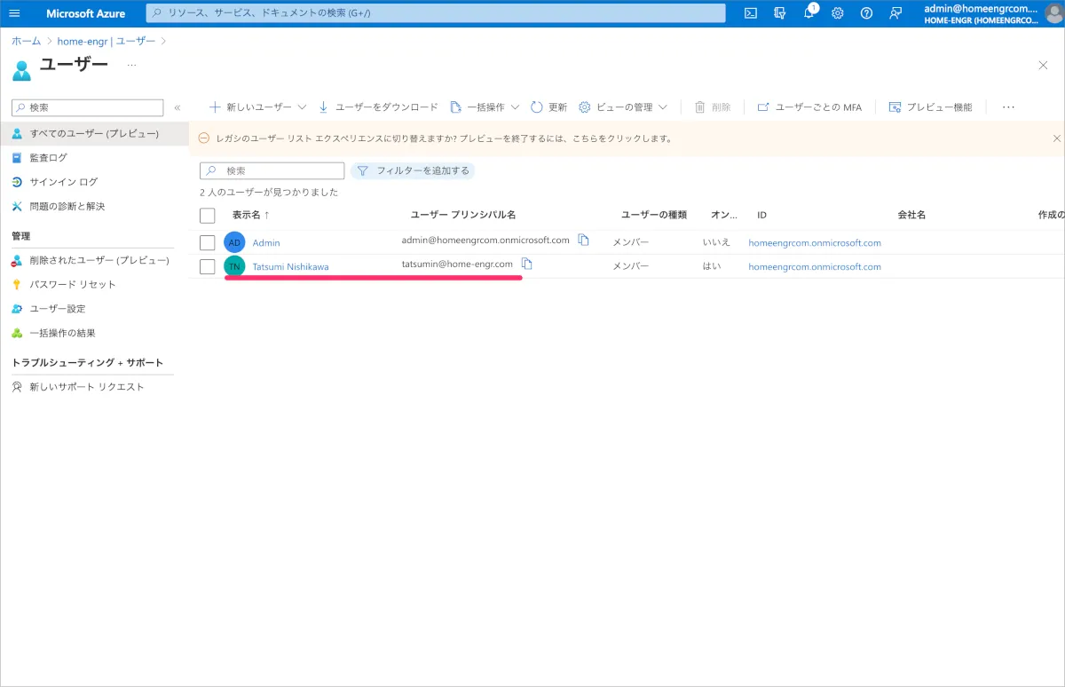1065x687 pixels.
Task: Click ユーザーをダウンロード in the toolbar
Action: tap(378, 107)
